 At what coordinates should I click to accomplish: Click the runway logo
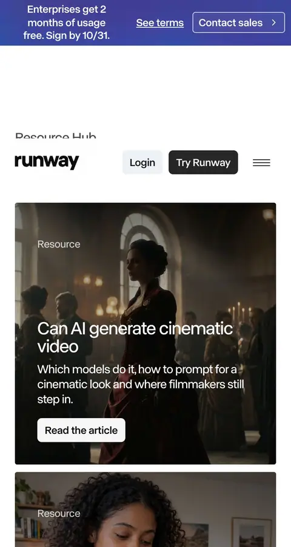pos(47,162)
